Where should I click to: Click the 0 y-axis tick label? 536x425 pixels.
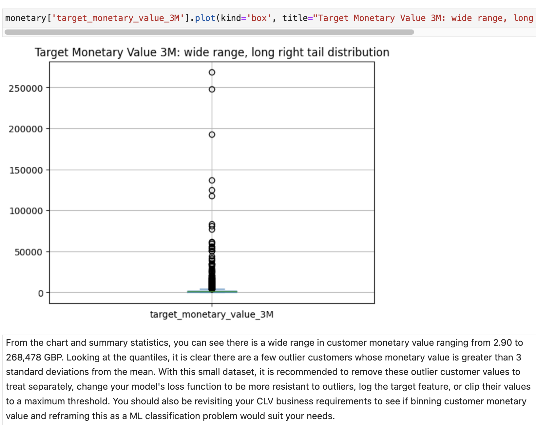41,293
